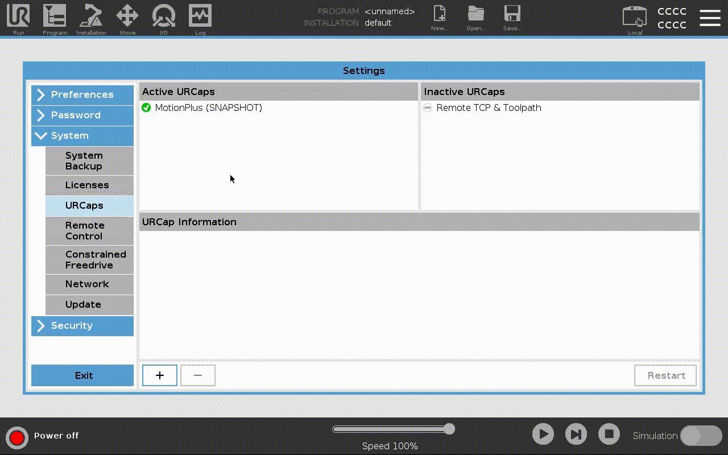Click the red Power off indicator
The image size is (728, 455).
pos(17,437)
